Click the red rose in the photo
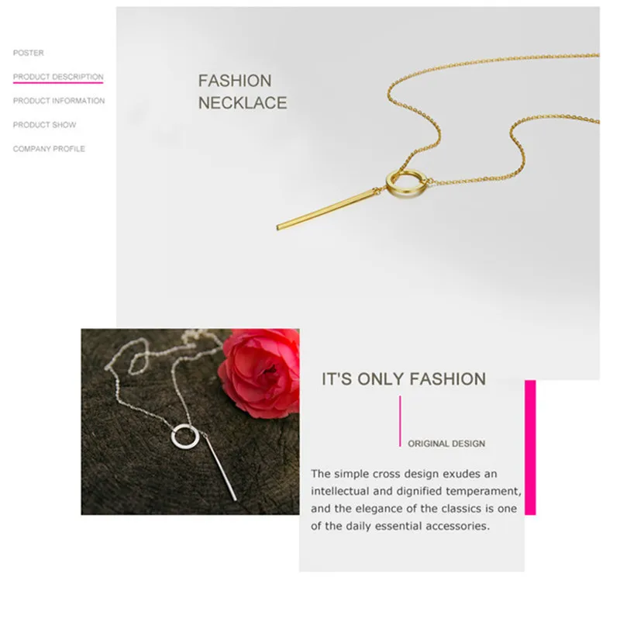This screenshot has width=620, height=622. click(x=260, y=374)
